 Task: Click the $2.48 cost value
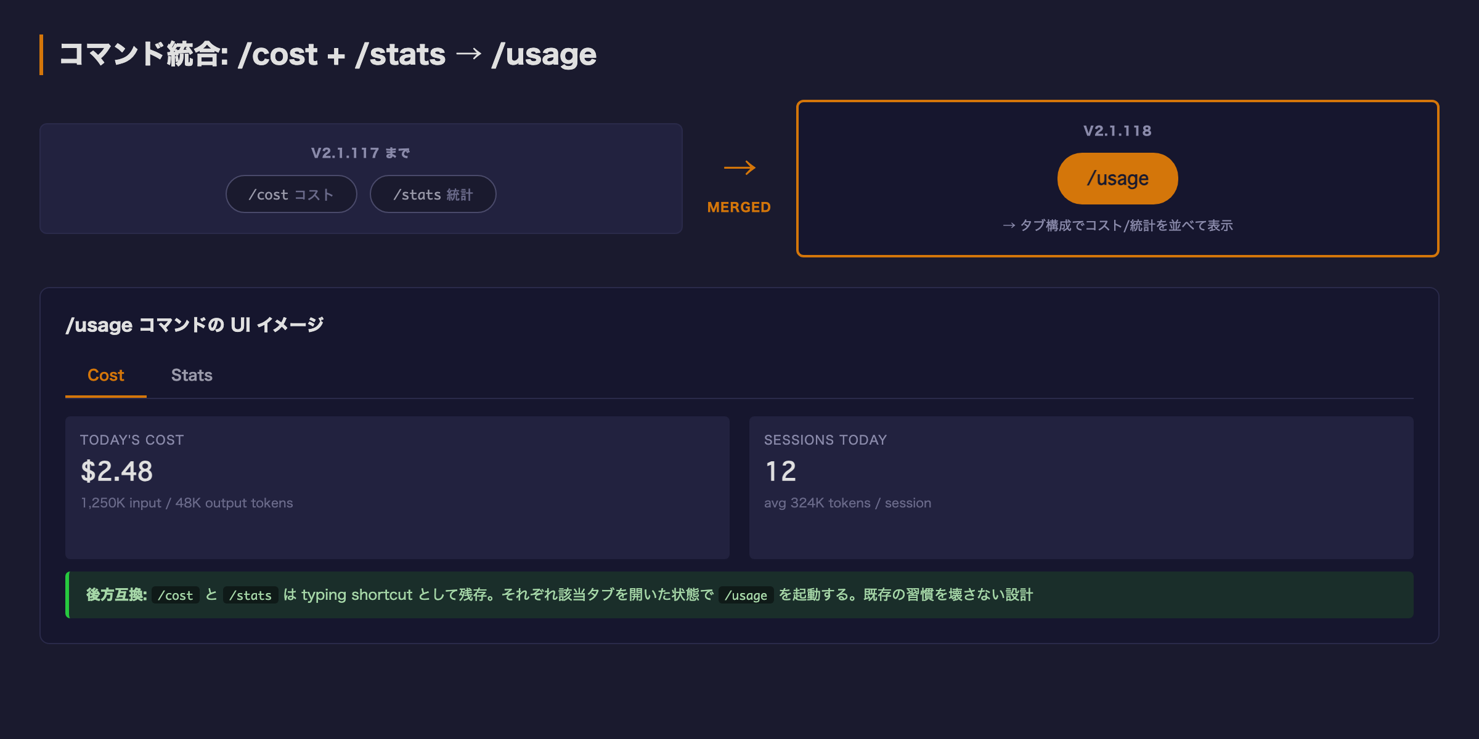116,471
